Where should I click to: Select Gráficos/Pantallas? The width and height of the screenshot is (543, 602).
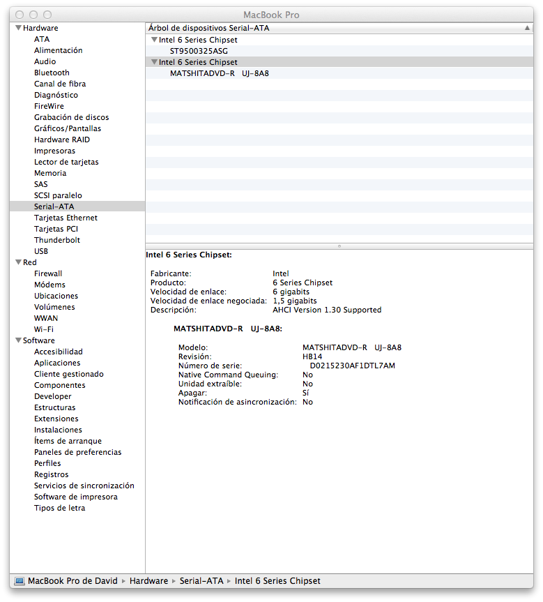point(68,128)
